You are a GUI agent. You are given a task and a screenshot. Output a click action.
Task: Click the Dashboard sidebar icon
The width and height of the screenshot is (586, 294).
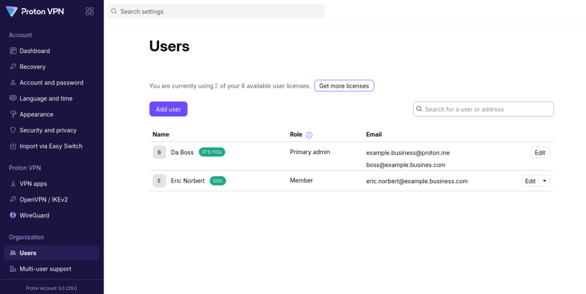pyautogui.click(x=13, y=51)
